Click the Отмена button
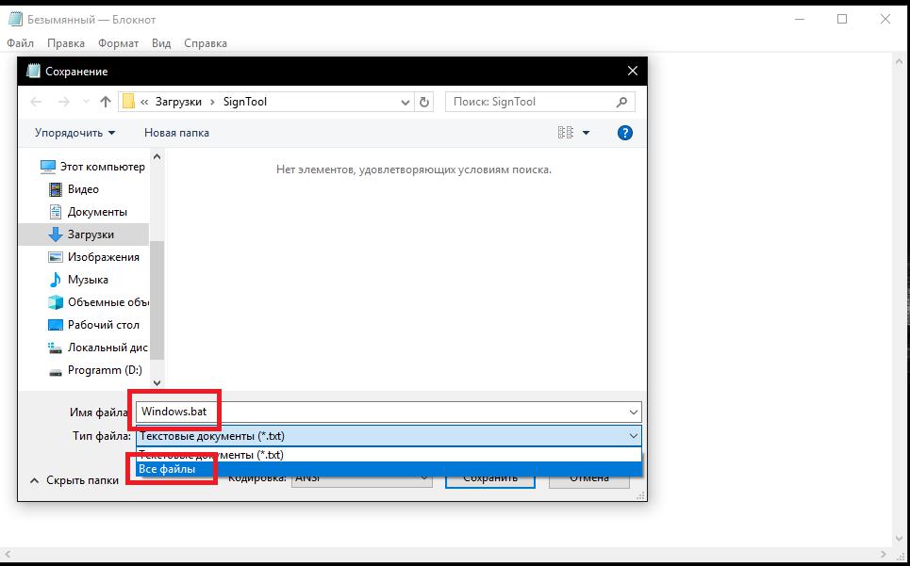Viewport: 910px width, 566px height. [x=589, y=480]
